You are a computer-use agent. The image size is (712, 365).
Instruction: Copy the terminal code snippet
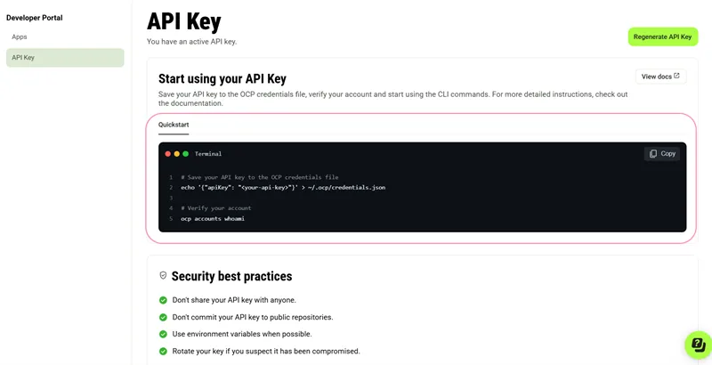[x=661, y=153]
